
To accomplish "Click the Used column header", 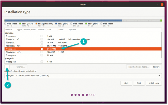I will pyautogui.click(x=61, y=29).
